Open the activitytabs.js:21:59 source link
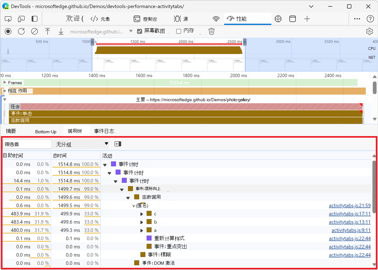 350,205
